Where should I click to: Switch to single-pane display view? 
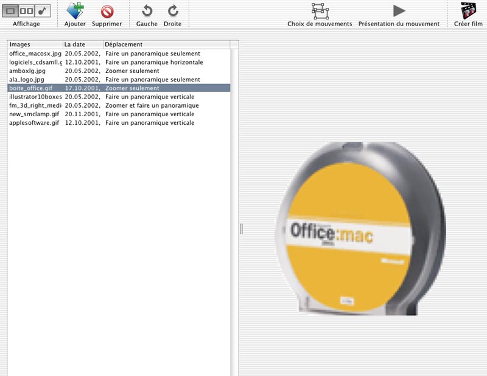click(x=10, y=11)
